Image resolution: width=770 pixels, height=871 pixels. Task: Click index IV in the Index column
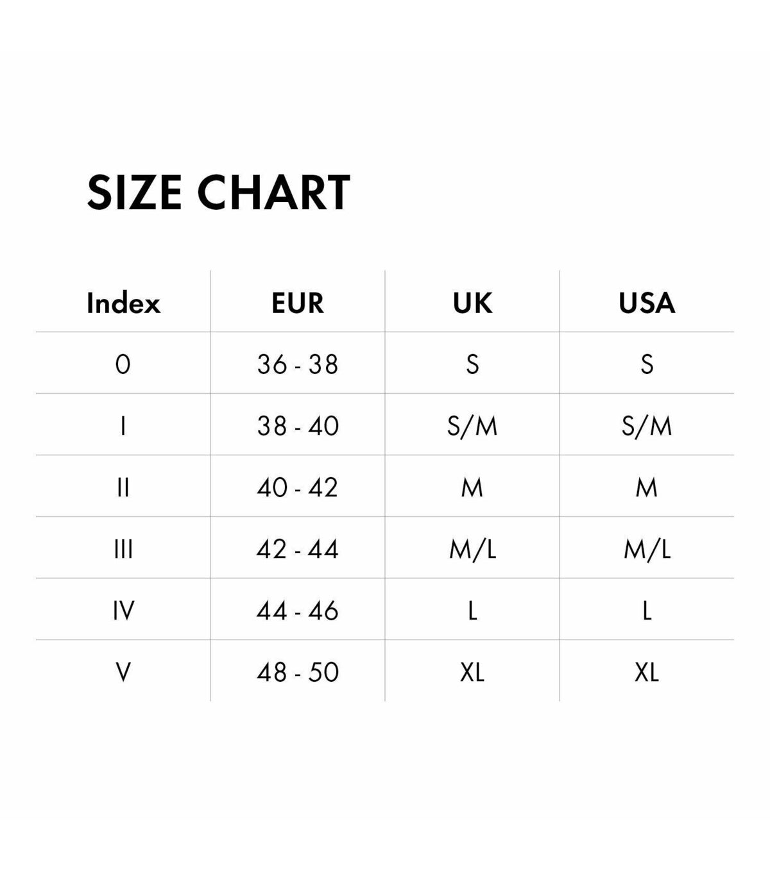[123, 611]
